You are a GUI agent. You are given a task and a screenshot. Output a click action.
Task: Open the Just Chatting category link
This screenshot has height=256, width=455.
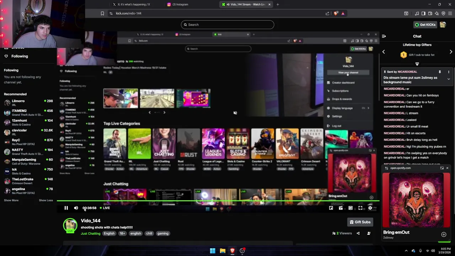click(91, 234)
